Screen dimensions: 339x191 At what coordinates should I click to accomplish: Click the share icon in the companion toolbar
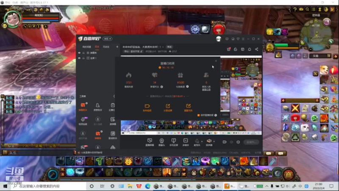[x=257, y=49]
